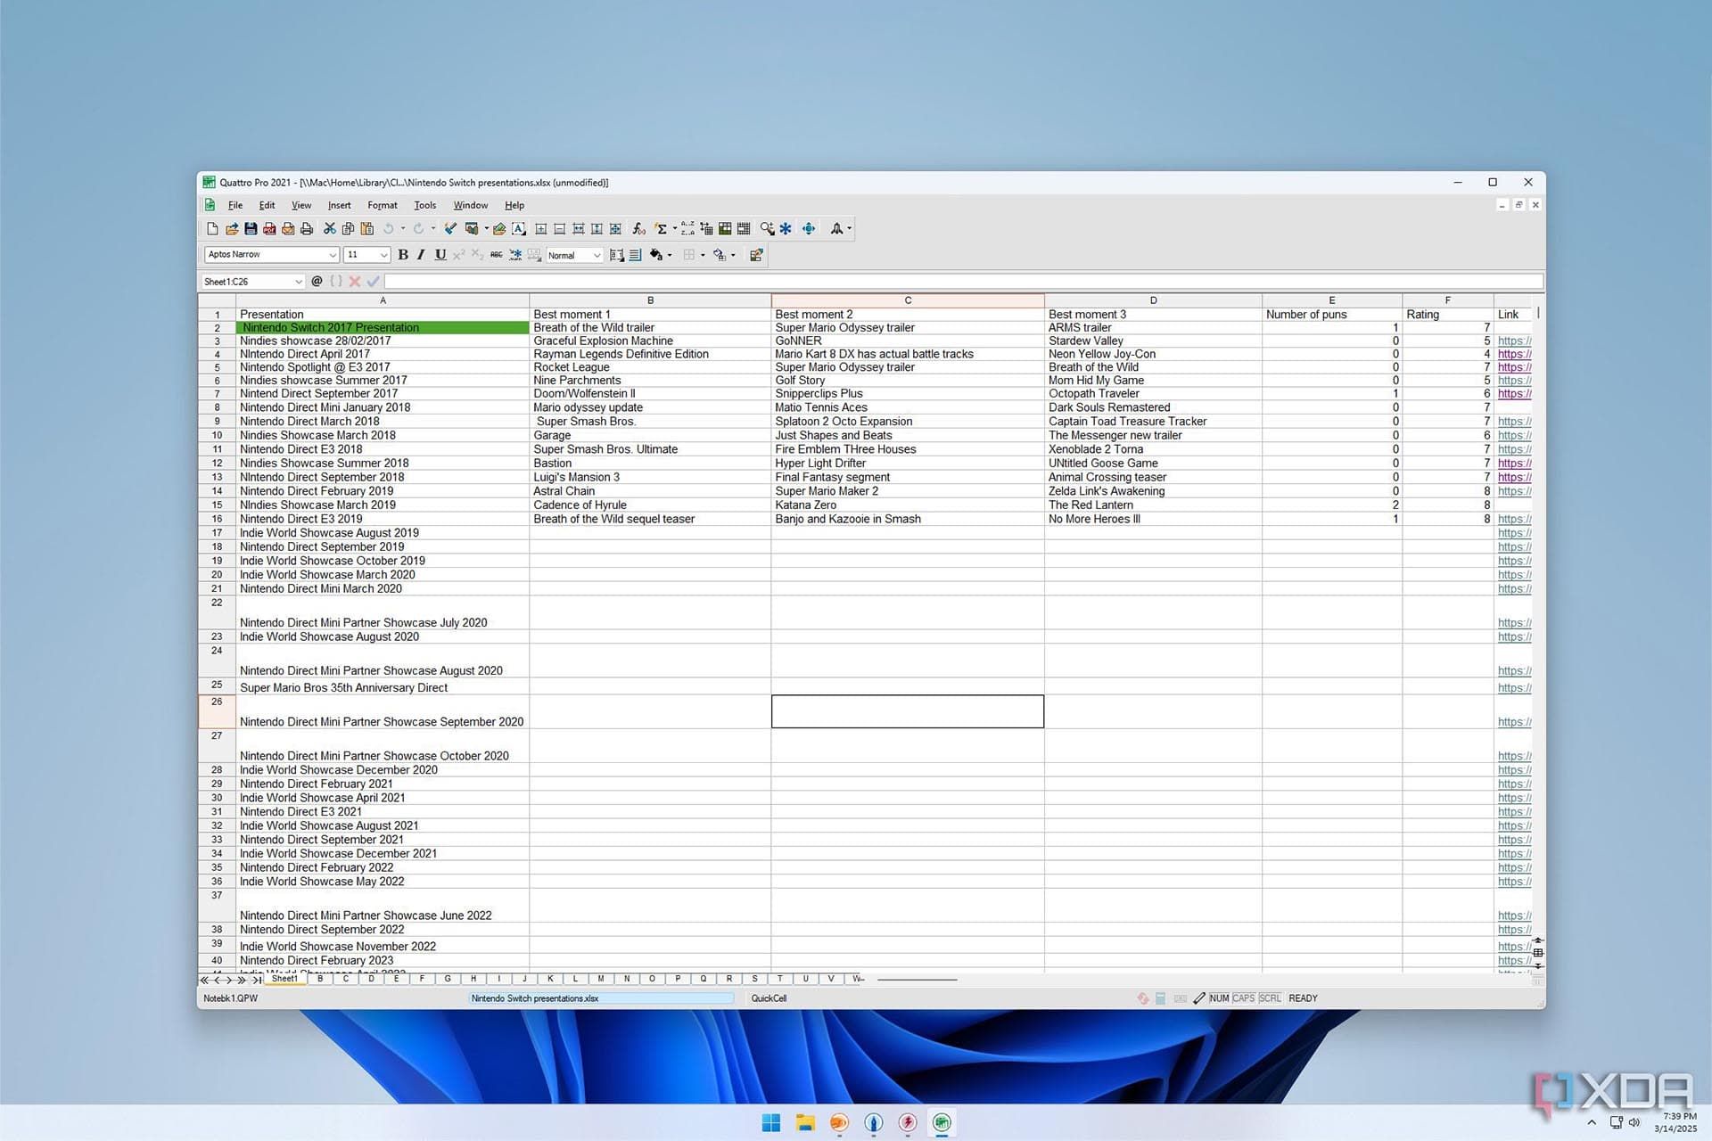The width and height of the screenshot is (1712, 1141).
Task: Click the Undo arrow icon
Action: pyautogui.click(x=389, y=229)
